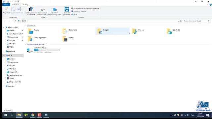212x119 pixels.
Task: Click the FRA language indicator
Action: (192, 115)
